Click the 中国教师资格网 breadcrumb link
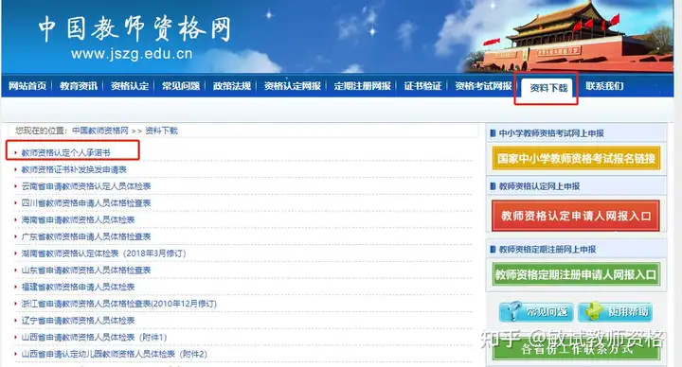 coord(100,131)
